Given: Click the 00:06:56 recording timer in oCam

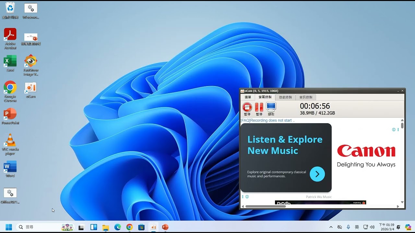Looking at the screenshot, I should [315, 106].
